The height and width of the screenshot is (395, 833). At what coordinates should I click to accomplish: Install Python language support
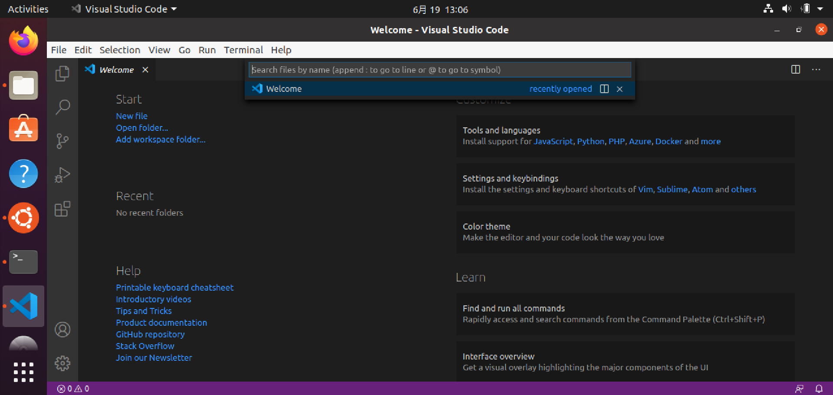coord(590,142)
